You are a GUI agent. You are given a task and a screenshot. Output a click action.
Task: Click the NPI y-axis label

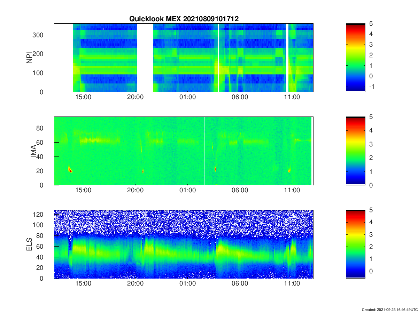[x=30, y=57]
